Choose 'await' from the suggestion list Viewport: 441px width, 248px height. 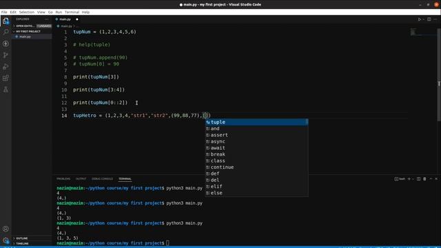[x=256, y=148]
